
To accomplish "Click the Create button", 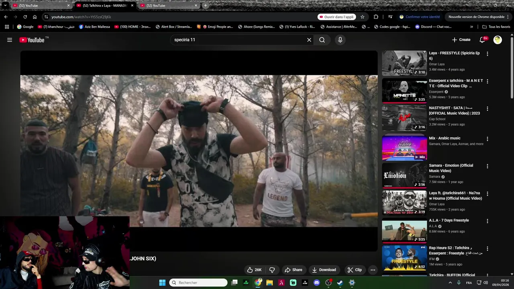I will click(461, 40).
